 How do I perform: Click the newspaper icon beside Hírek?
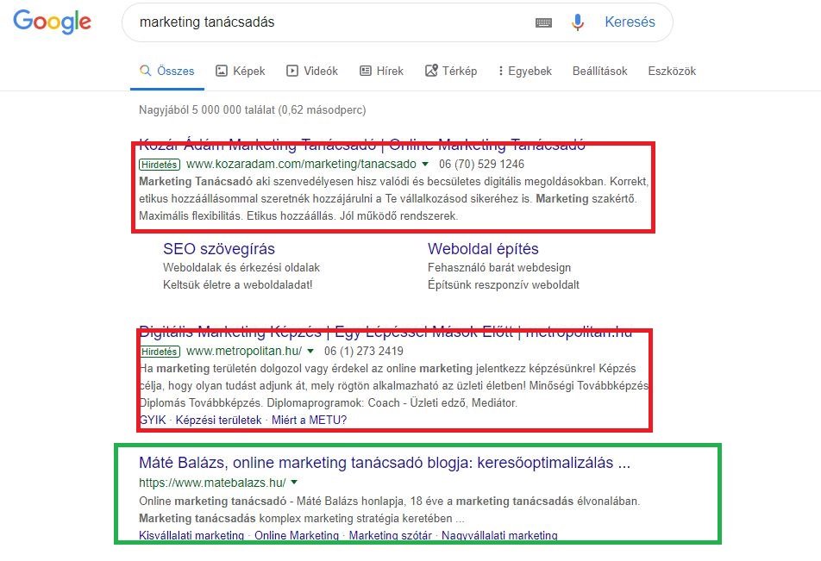pyautogui.click(x=363, y=71)
